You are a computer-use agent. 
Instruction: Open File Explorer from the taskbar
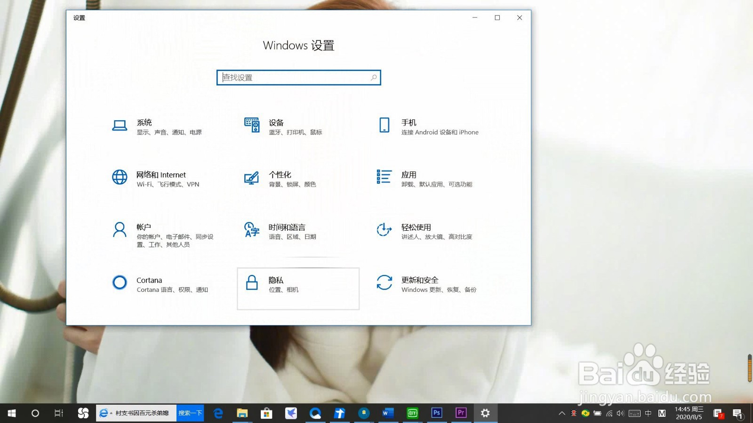click(x=242, y=413)
